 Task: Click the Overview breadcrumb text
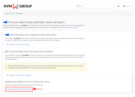tap(19, 14)
